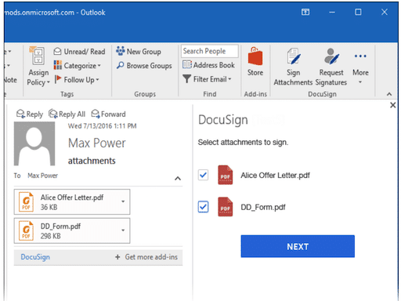Open Filter Email dropdown menu
The height and width of the screenshot is (301, 401).
coord(208,79)
